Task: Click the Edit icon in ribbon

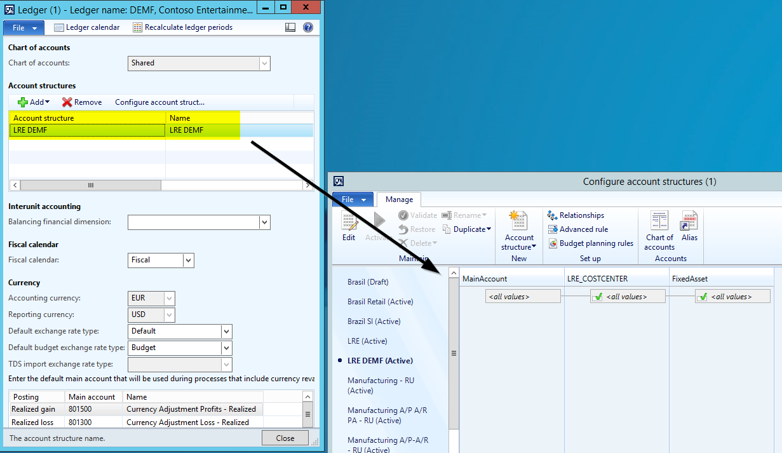Action: (349, 227)
